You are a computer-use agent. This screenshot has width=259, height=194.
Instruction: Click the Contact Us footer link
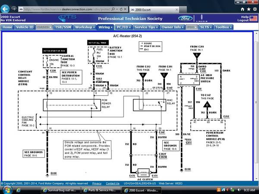coord(113,184)
